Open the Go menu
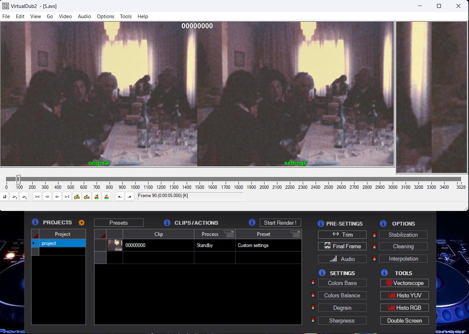 [50, 17]
